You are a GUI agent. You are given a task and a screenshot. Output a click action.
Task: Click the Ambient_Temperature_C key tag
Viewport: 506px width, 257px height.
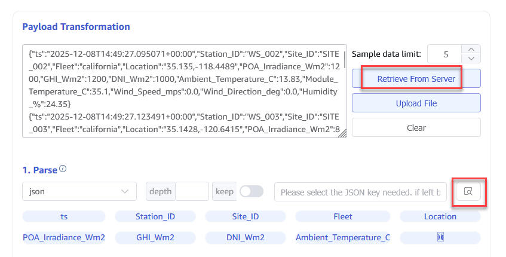click(x=343, y=237)
